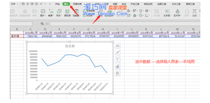Click the fx insert function icon

pyautogui.click(x=47, y=24)
